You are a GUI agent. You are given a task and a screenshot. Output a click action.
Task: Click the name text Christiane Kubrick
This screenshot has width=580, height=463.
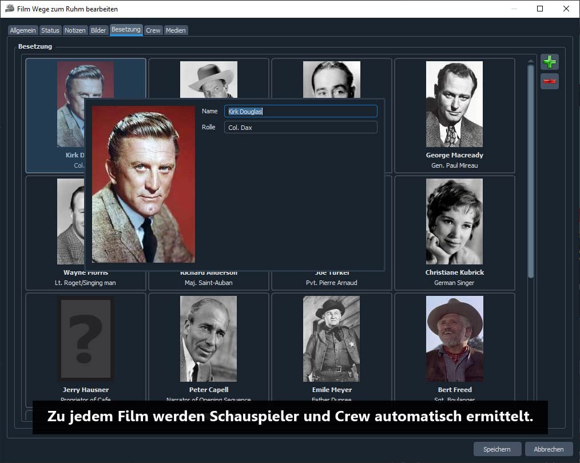[x=454, y=272]
